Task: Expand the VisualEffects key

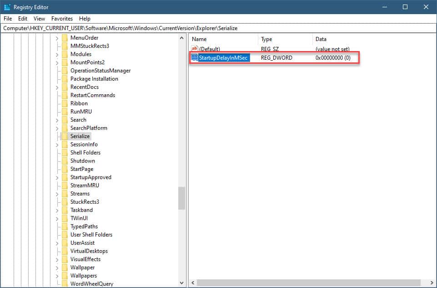Action: tap(57, 259)
